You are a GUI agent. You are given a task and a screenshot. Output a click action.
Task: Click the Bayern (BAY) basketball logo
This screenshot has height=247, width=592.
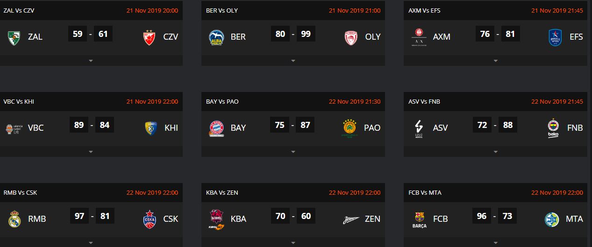[x=216, y=128]
